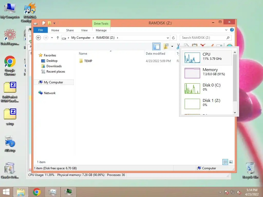263x197 pixels.
Task: Toggle the navigation pane layout button
Action: pos(156,46)
